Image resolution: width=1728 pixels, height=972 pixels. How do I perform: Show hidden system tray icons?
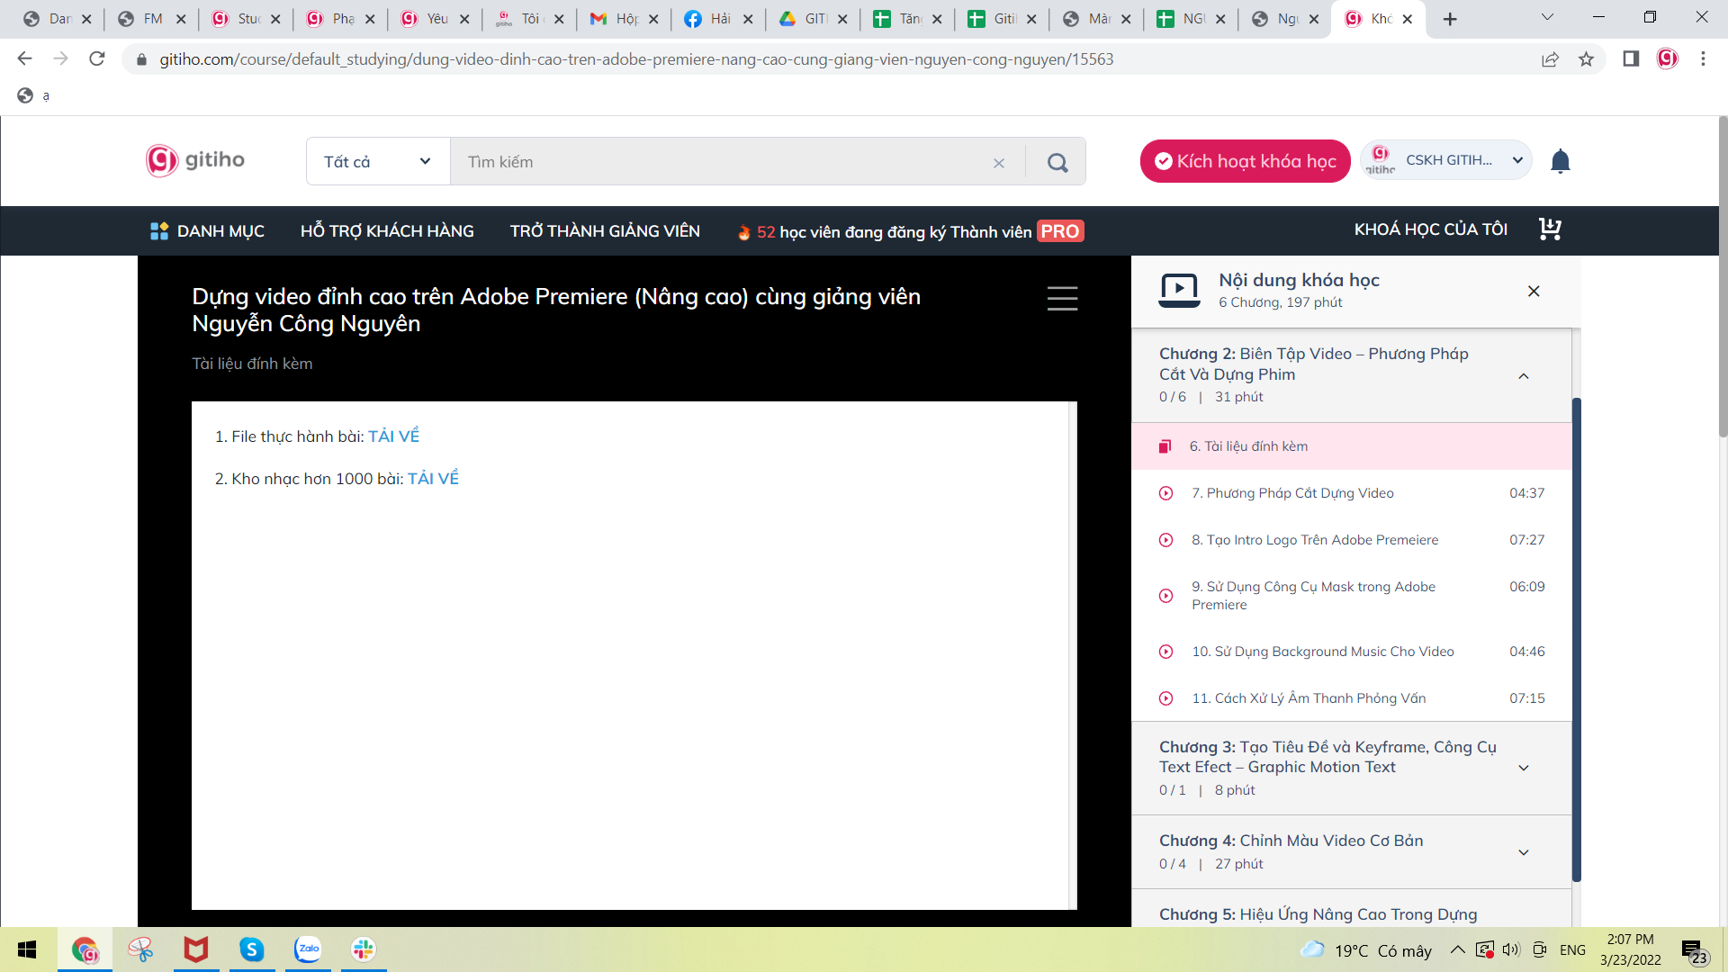(1458, 949)
